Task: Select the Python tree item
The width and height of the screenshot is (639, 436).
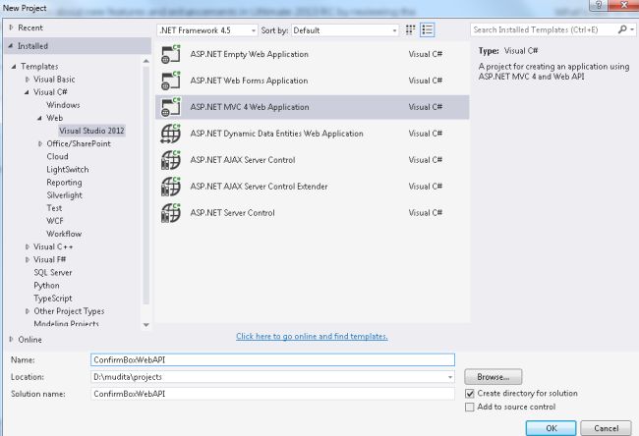Action: tap(46, 286)
